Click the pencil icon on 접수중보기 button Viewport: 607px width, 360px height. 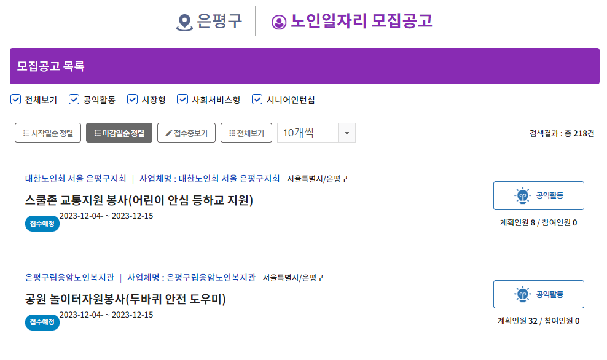click(170, 133)
